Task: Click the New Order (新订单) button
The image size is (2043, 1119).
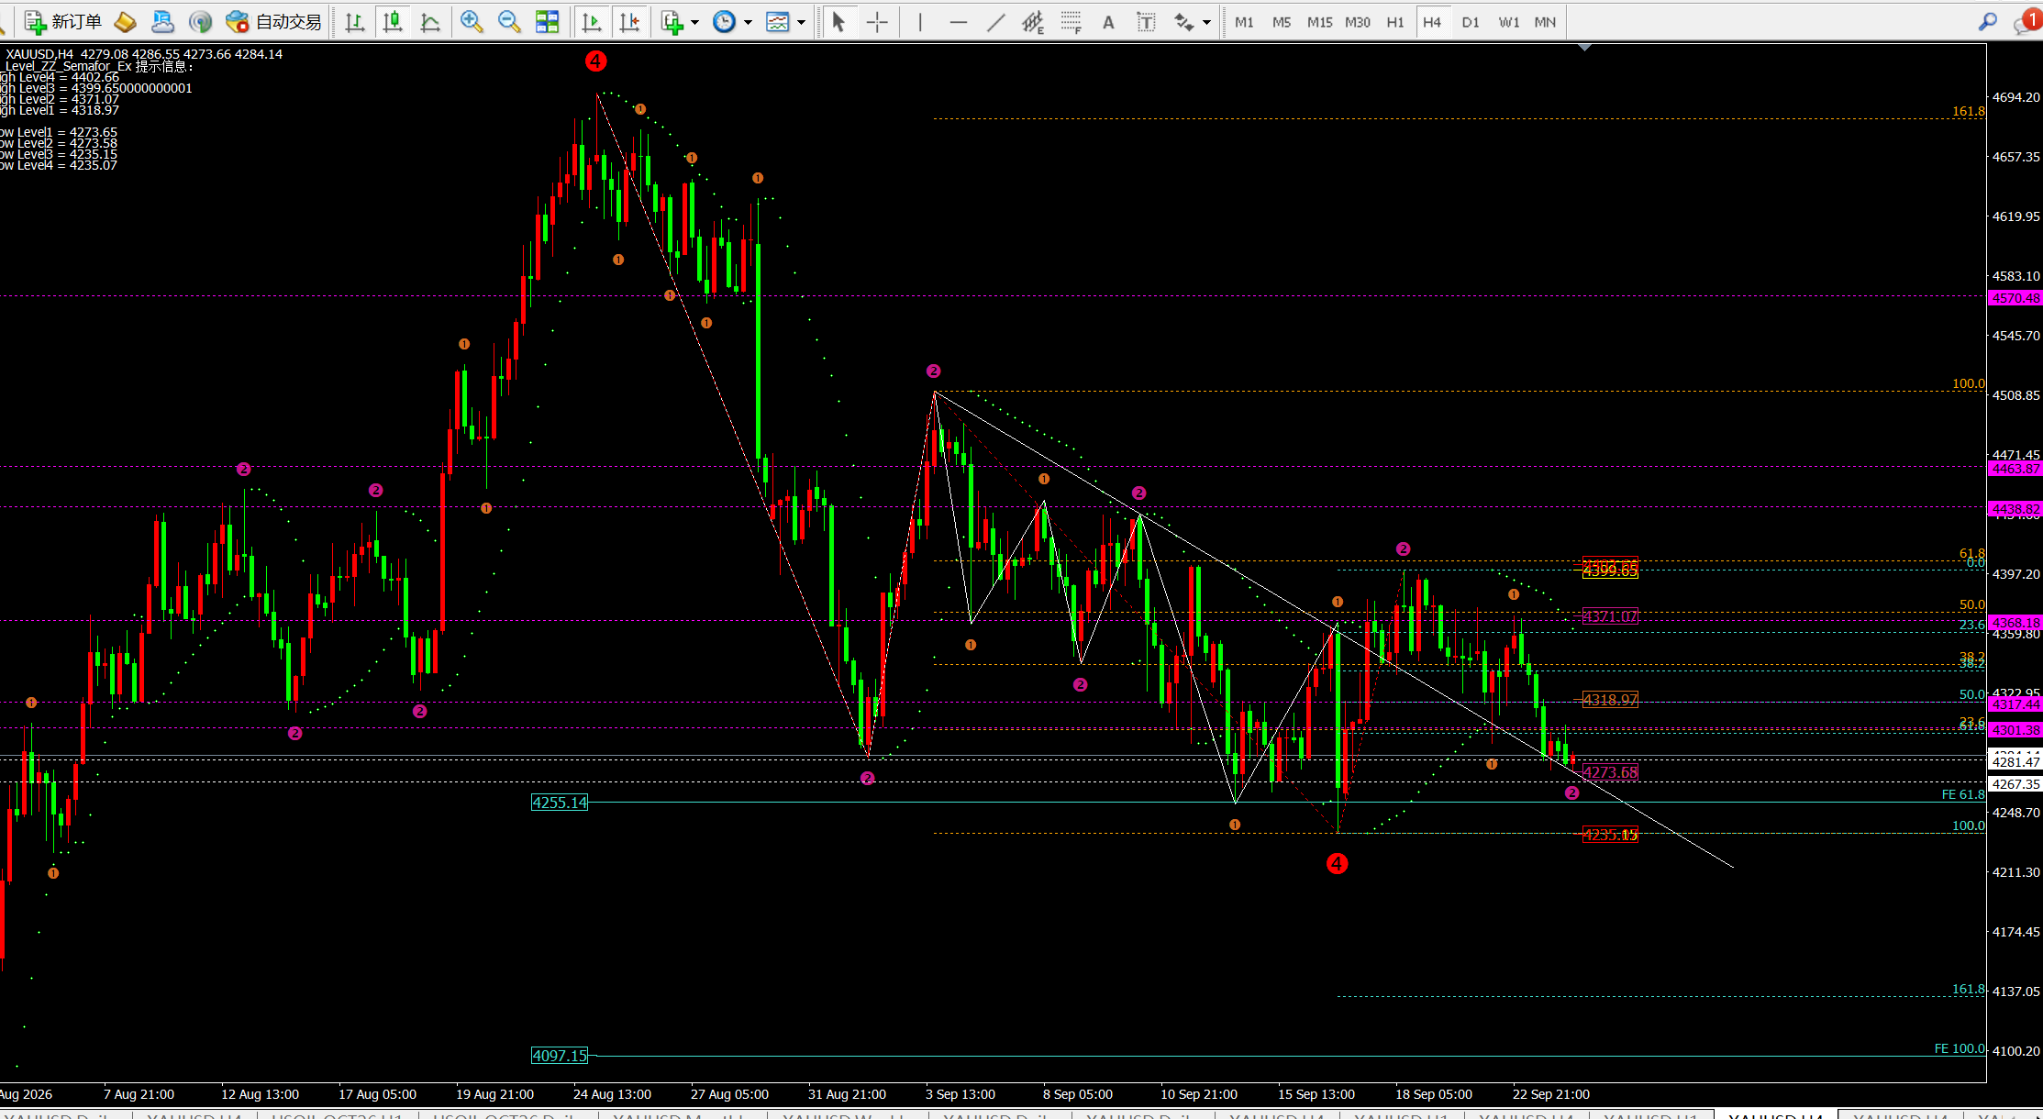Action: [x=63, y=21]
